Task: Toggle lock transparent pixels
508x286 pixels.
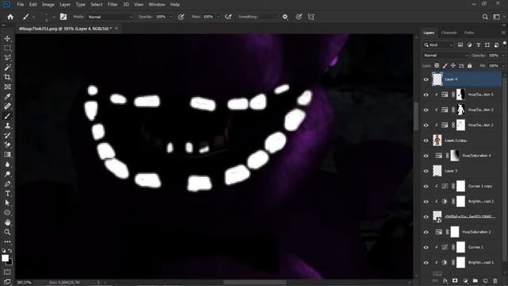Action: click(x=437, y=66)
